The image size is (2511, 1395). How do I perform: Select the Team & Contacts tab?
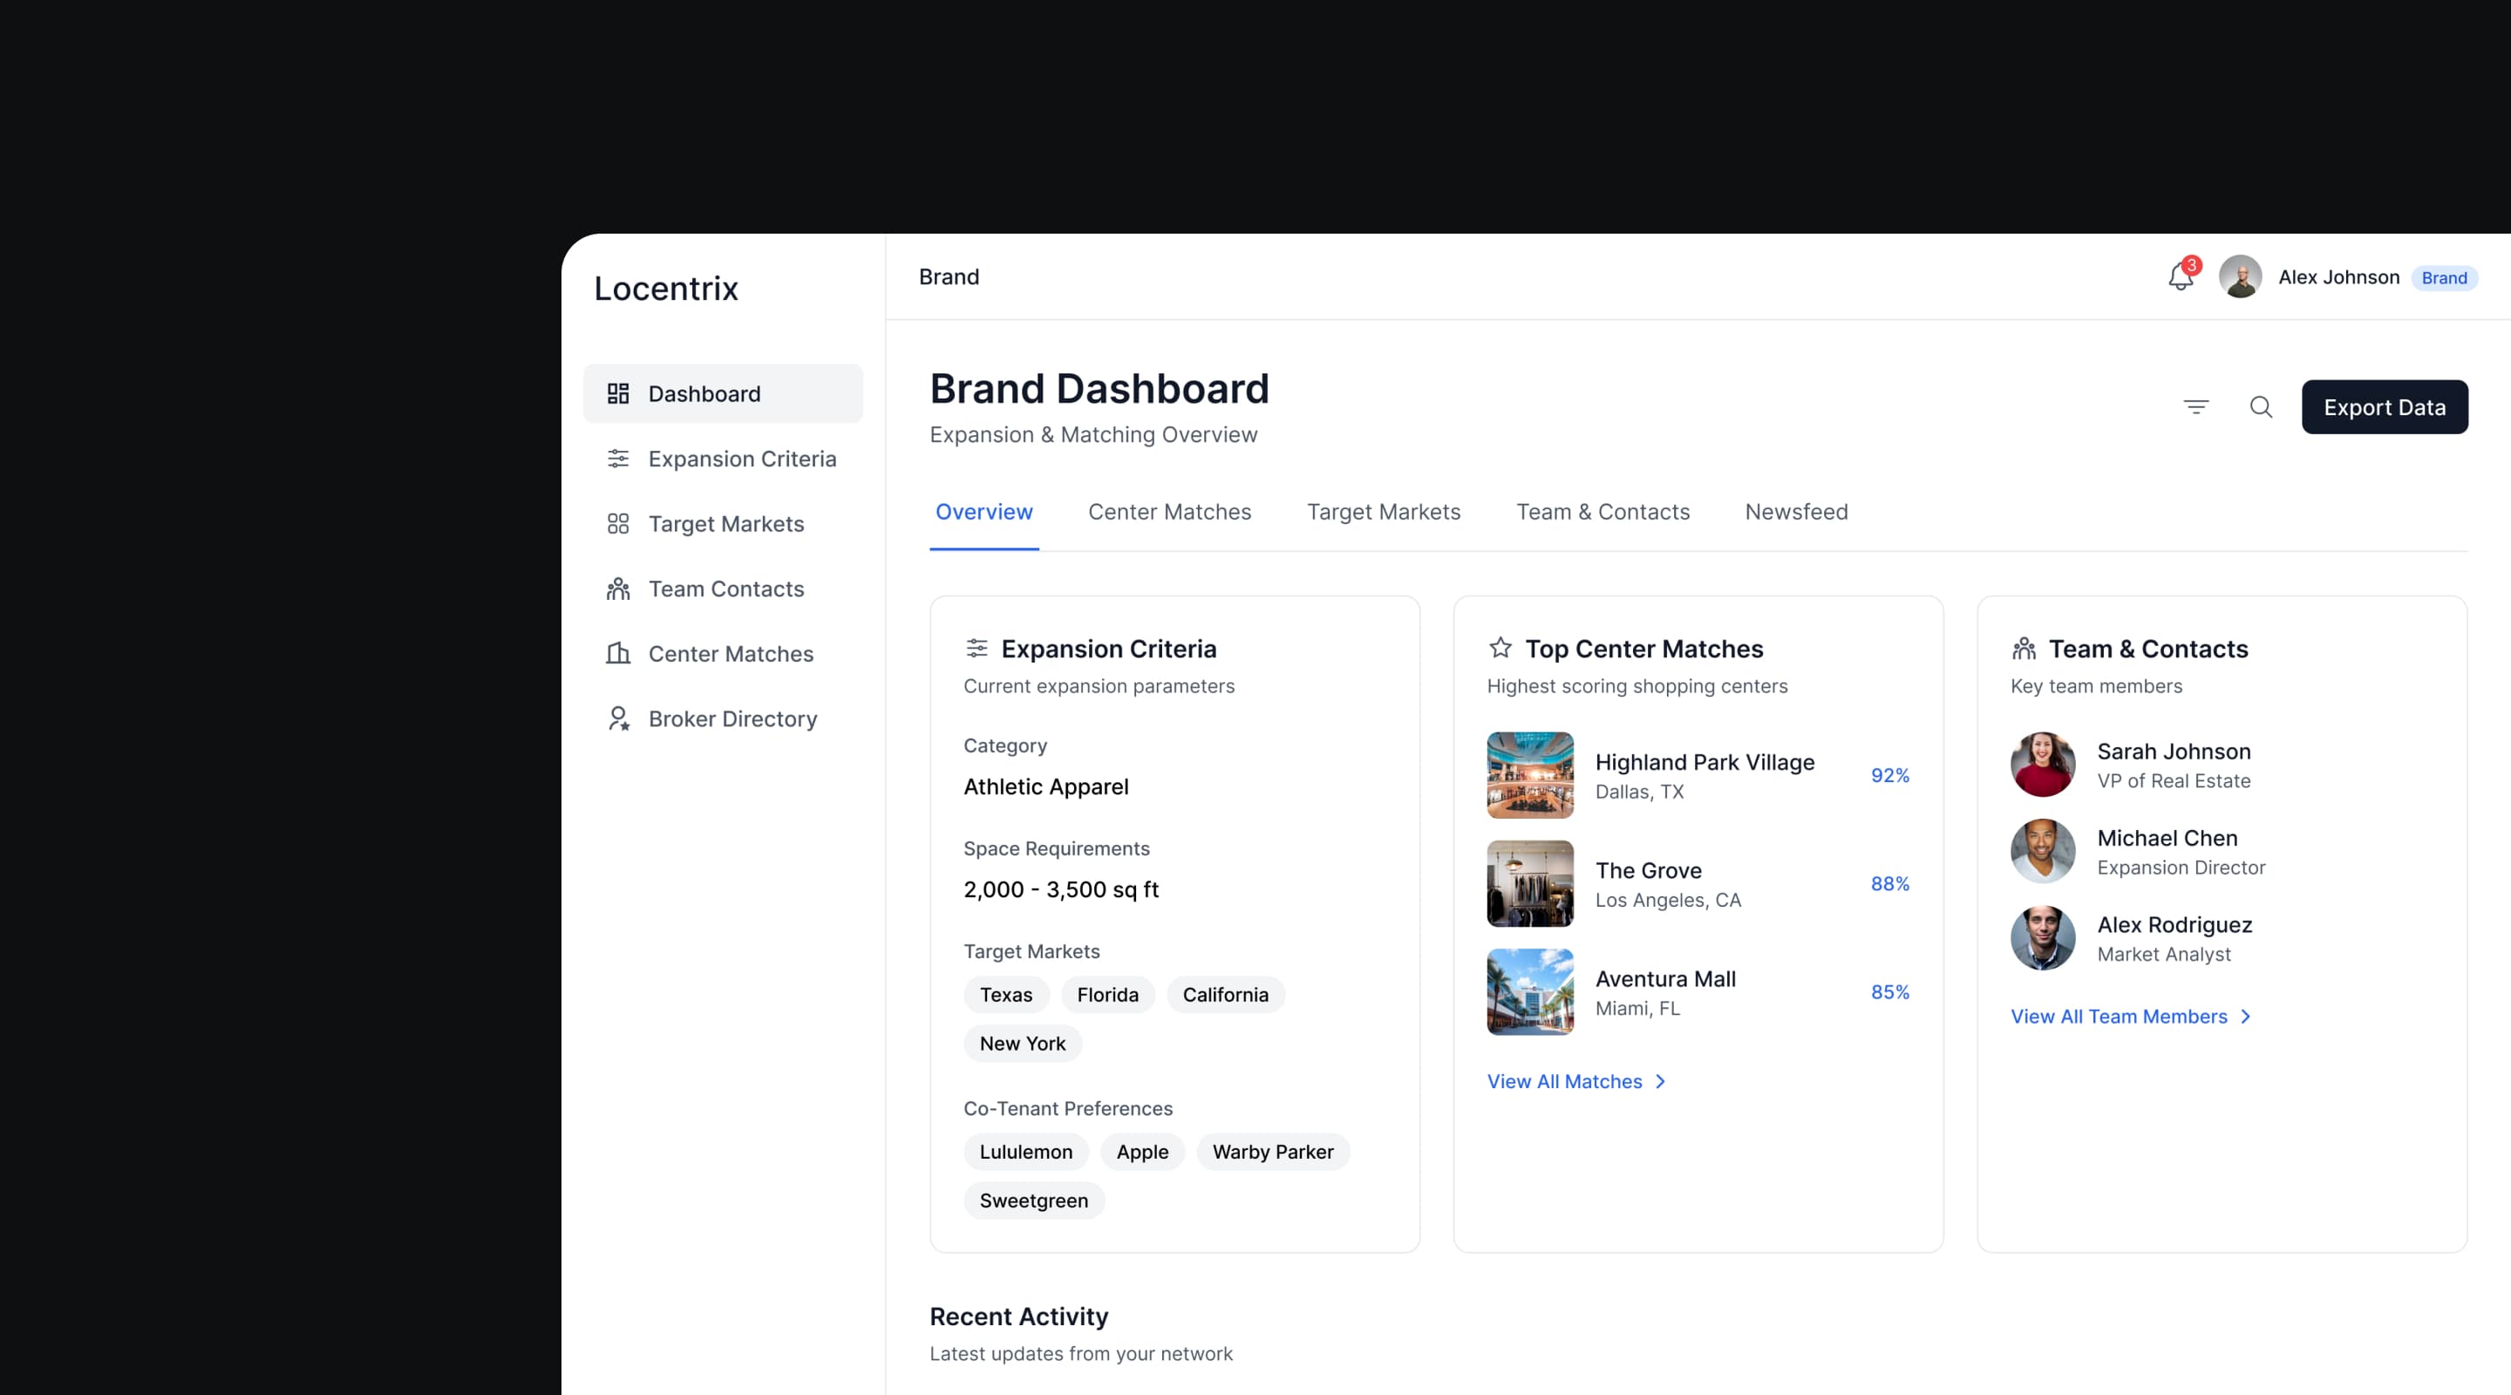click(x=1603, y=512)
